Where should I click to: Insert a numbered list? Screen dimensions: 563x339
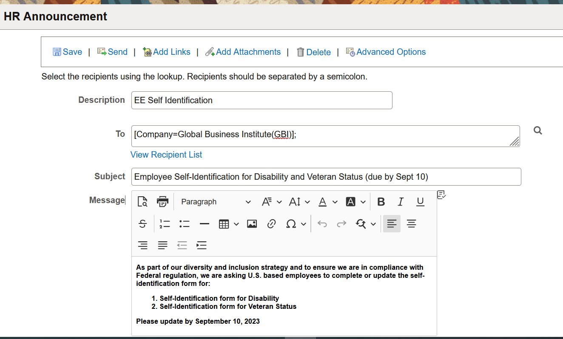pyautogui.click(x=165, y=224)
